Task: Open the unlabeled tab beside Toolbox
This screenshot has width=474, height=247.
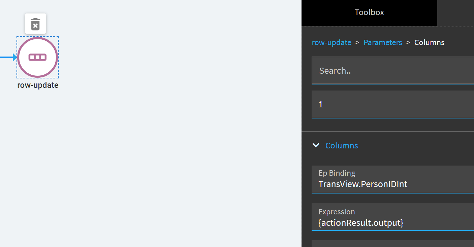Action: point(455,13)
